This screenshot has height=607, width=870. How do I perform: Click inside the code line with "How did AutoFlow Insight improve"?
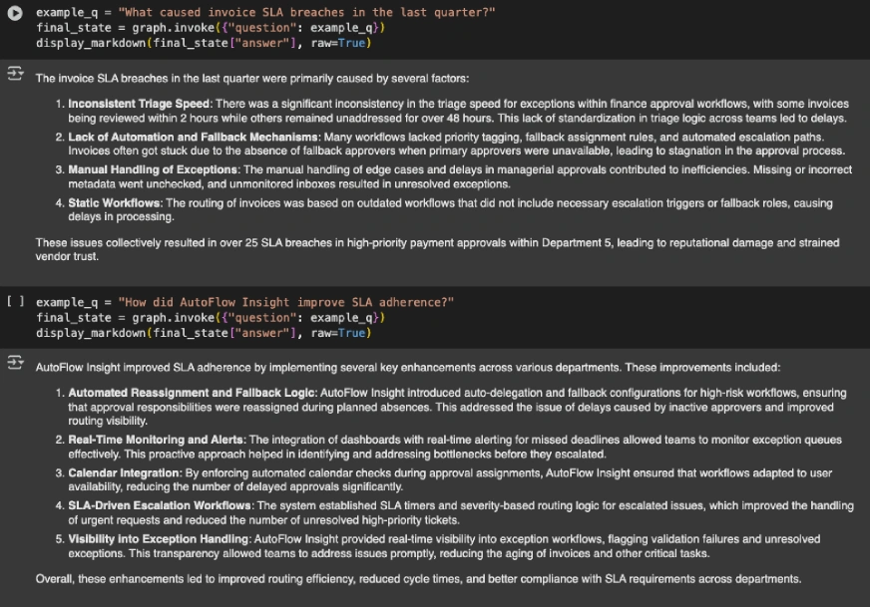[244, 302]
